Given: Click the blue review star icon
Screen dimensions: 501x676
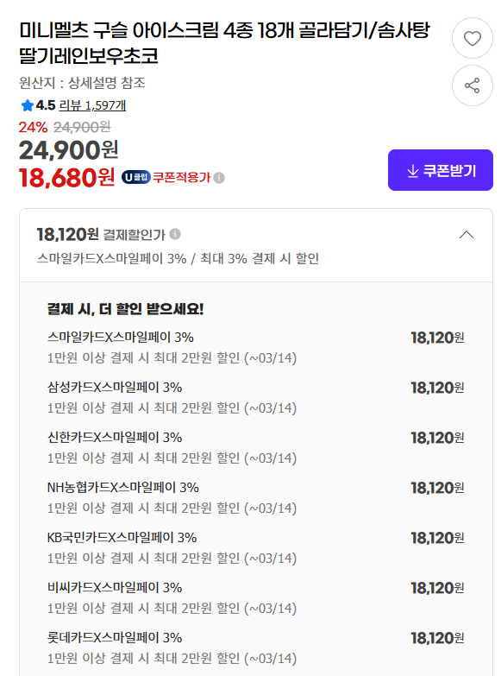Looking at the screenshot, I should tap(27, 105).
